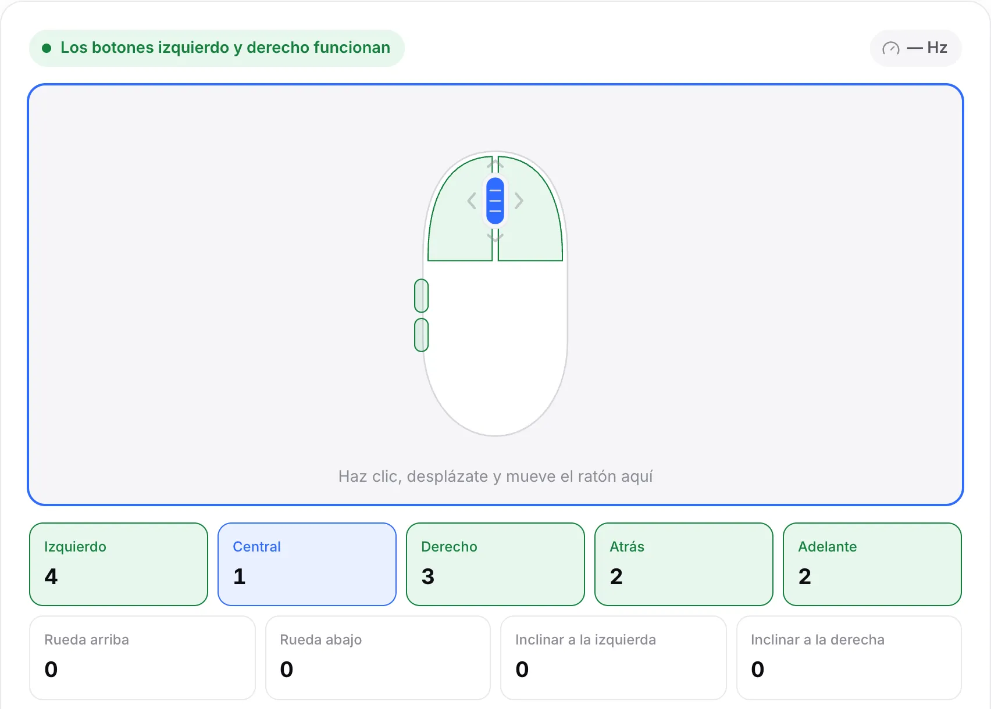Click the upper side button on the mouse diagram

click(422, 296)
